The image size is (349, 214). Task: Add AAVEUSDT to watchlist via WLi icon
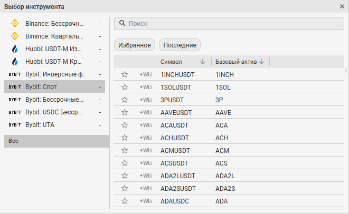click(x=146, y=112)
